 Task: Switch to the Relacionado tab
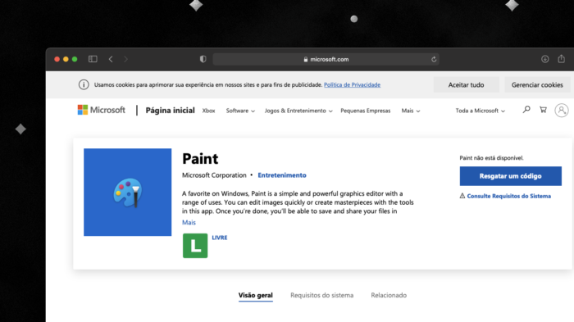[389, 295]
